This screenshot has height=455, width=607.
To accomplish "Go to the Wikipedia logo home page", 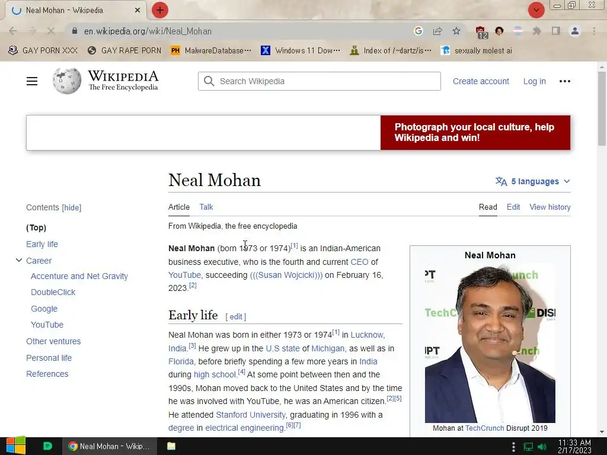I will click(106, 81).
